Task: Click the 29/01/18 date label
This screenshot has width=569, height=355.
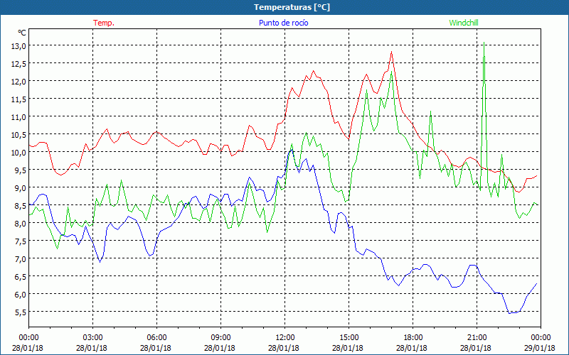Action: point(540,348)
